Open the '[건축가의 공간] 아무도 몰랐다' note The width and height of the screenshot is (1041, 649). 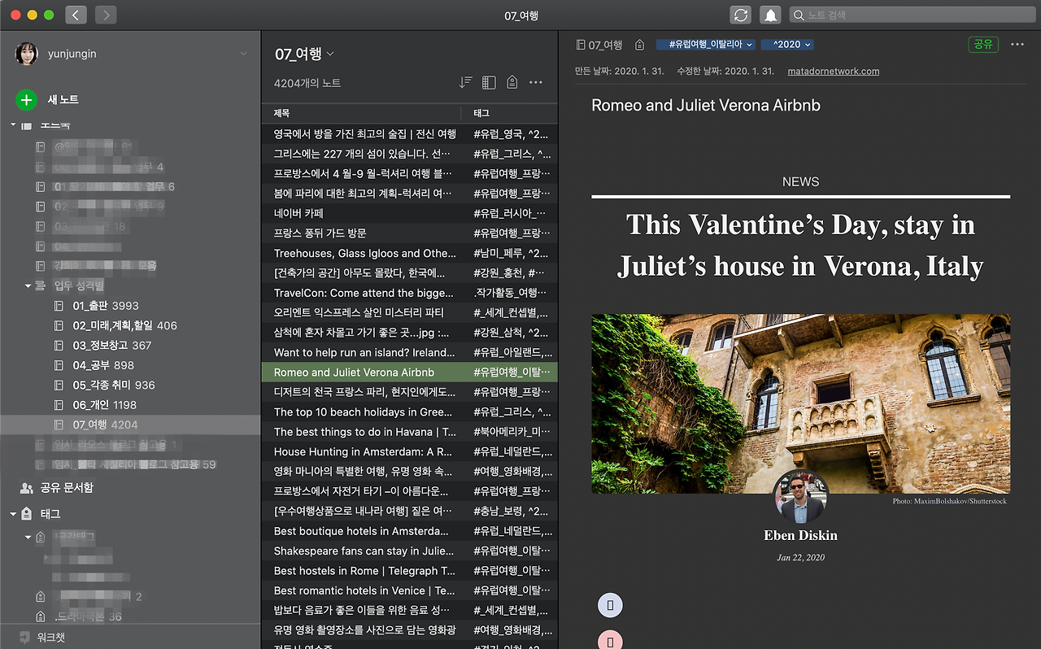tap(410, 273)
